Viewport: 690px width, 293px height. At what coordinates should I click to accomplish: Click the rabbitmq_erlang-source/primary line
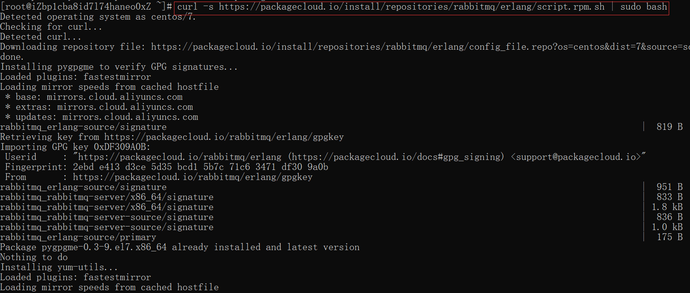pyautogui.click(x=78, y=237)
